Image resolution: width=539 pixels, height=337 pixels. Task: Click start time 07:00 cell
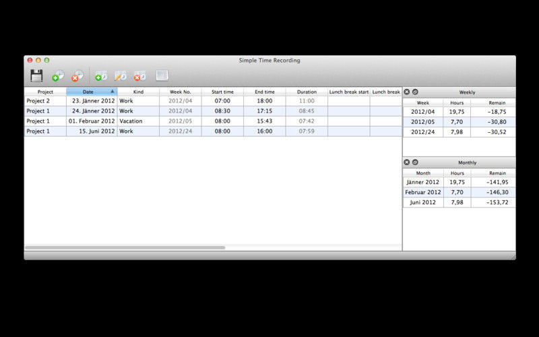click(x=222, y=100)
